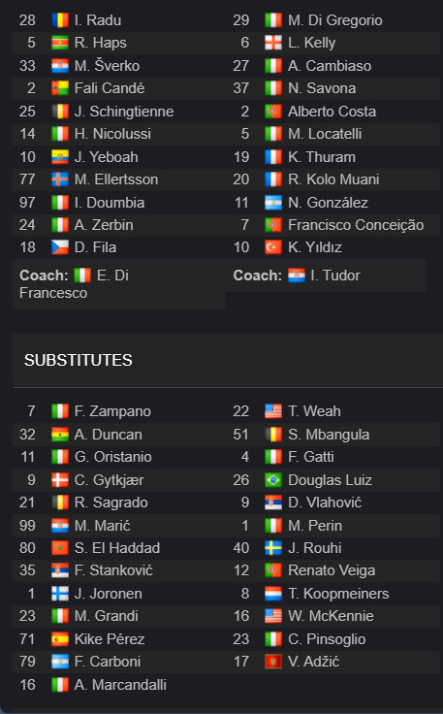
Task: Click the SUBSTITUTES section header
Action: point(79,360)
